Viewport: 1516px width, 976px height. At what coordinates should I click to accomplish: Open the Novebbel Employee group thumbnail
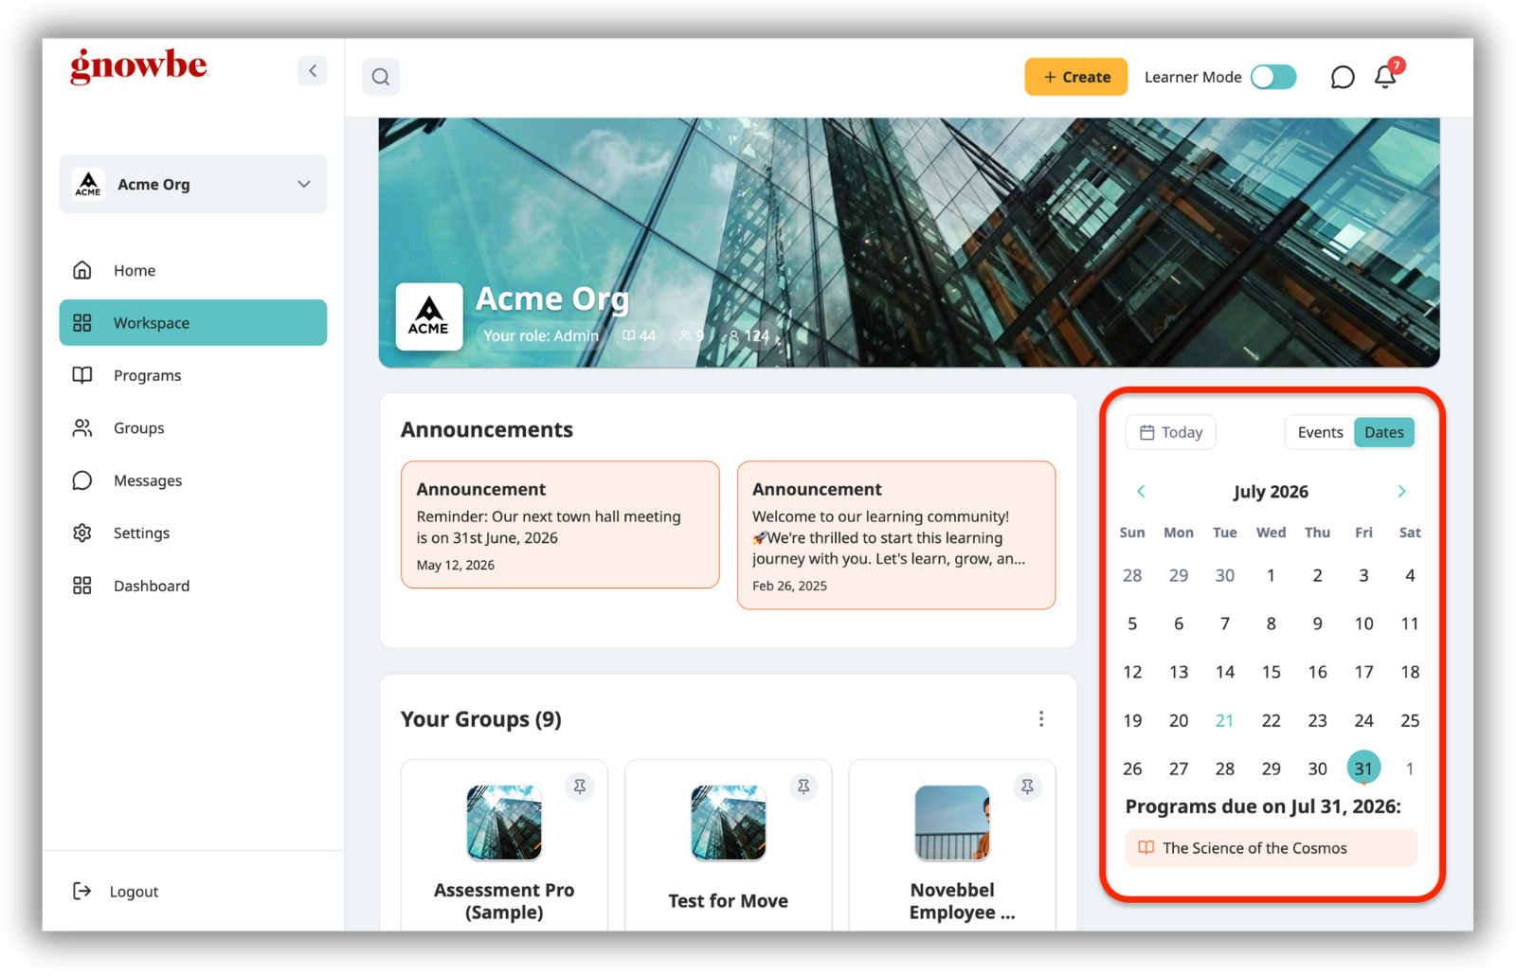[x=952, y=822]
